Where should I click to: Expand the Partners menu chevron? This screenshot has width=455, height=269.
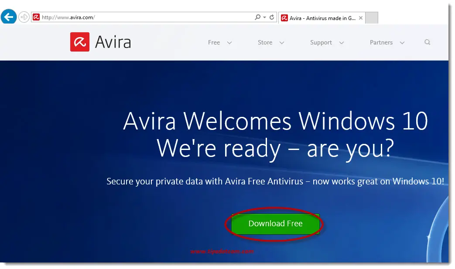click(402, 43)
